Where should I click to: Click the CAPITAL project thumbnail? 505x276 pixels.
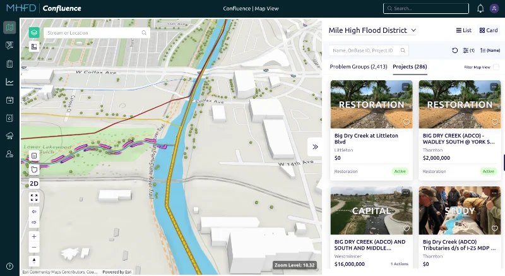[371, 210]
